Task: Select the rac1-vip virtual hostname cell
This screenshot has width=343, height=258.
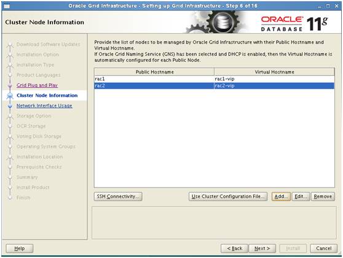Action: [x=274, y=79]
